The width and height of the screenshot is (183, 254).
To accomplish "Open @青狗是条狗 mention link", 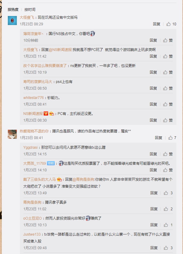I will click(x=83, y=179).
